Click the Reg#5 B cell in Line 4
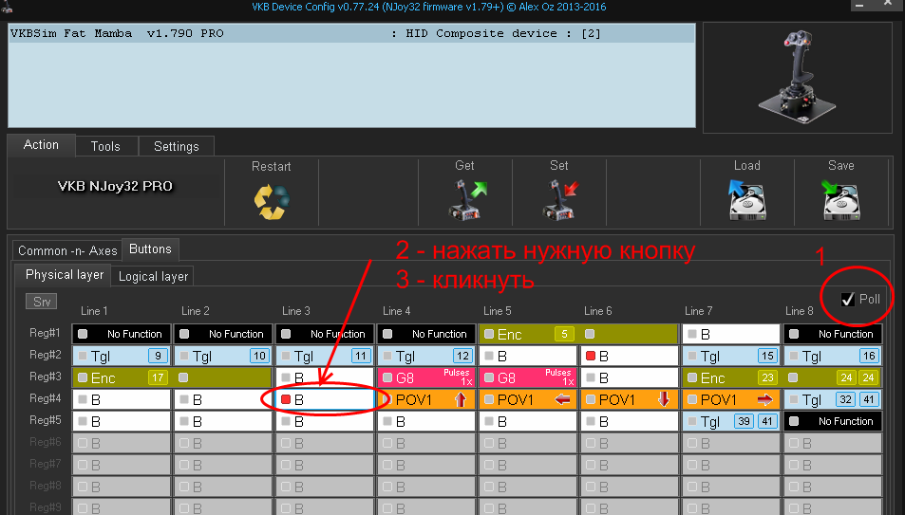 tap(426, 421)
